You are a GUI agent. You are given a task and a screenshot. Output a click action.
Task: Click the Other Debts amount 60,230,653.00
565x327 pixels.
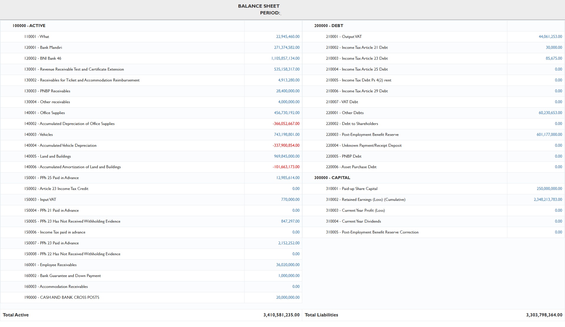point(550,113)
